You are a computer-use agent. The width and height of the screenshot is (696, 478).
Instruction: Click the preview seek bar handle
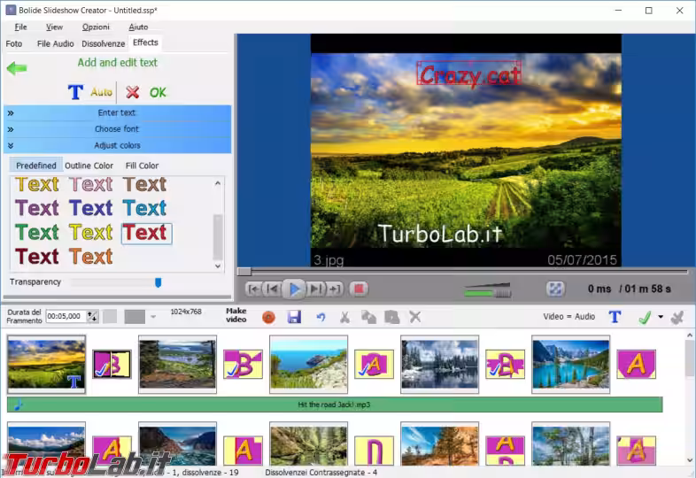[x=244, y=271]
